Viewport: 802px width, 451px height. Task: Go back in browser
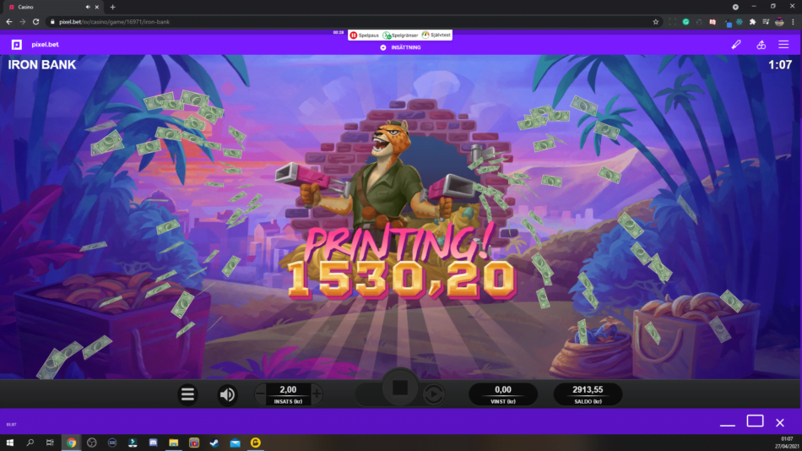tap(9, 22)
